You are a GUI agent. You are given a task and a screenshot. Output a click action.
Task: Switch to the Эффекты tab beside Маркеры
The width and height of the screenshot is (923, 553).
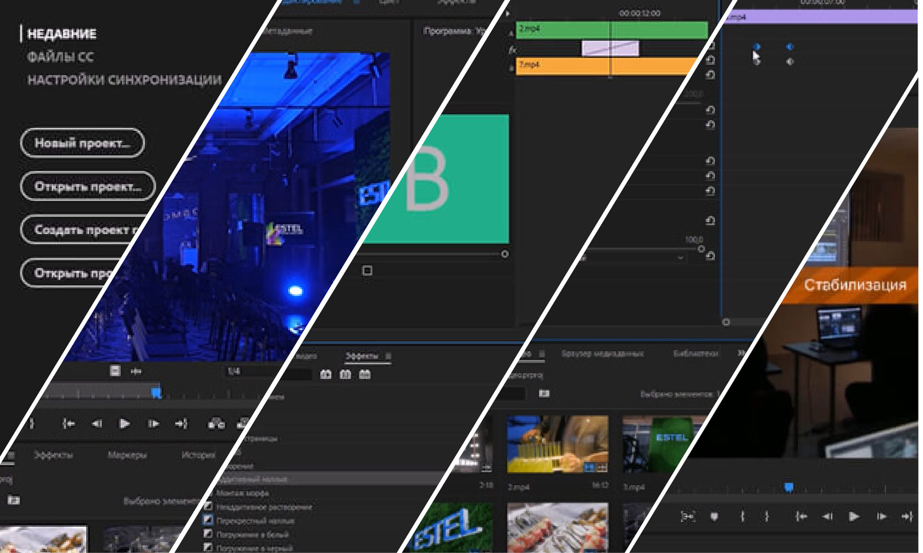click(x=53, y=455)
